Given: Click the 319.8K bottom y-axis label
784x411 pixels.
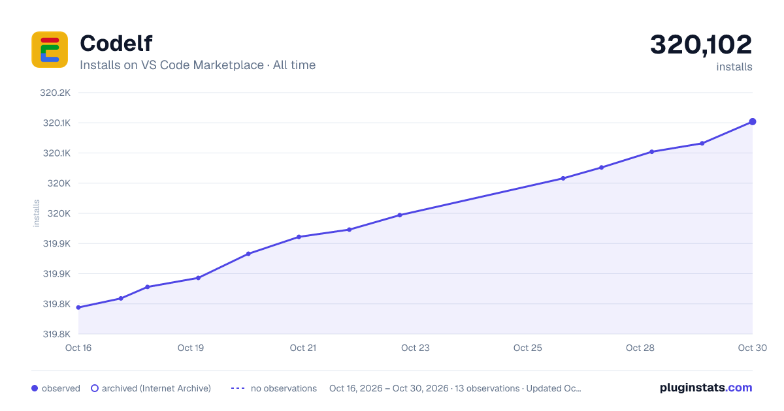Looking at the screenshot, I should tap(56, 334).
